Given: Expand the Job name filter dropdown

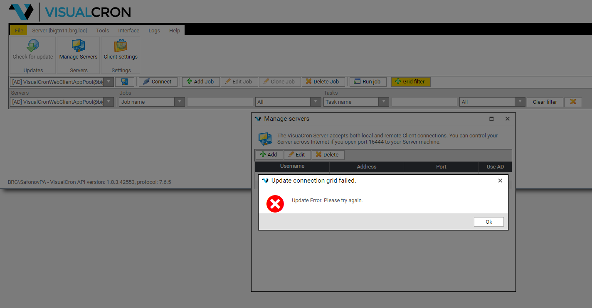Looking at the screenshot, I should click(x=180, y=102).
